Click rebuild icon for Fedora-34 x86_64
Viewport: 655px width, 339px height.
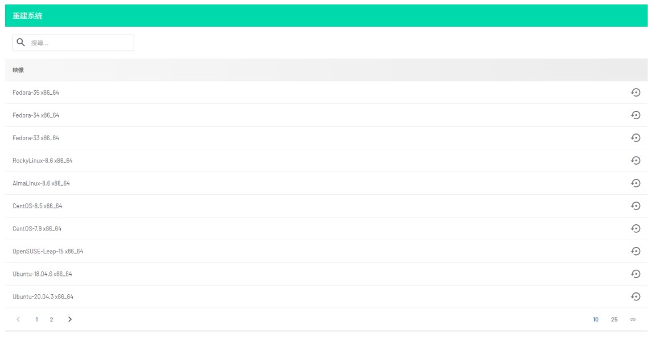[x=636, y=115]
